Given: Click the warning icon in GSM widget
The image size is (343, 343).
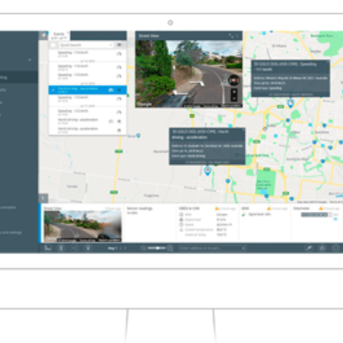Looking at the screenshot, I should [269, 209].
